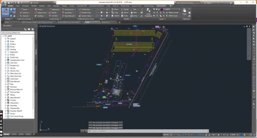257x138 pixels.
Task: Expand Pipe Network tree node
Action: [5, 81]
